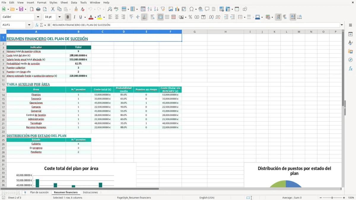The width and height of the screenshot is (356, 200).
Task: Click zoom in plus button
Action: click(344, 198)
